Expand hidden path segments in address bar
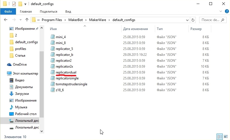Image resolution: width=230 pixels, height=140 pixels. click(x=38, y=20)
